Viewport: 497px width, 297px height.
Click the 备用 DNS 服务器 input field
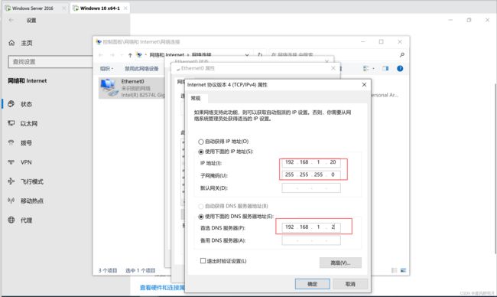pos(311,240)
